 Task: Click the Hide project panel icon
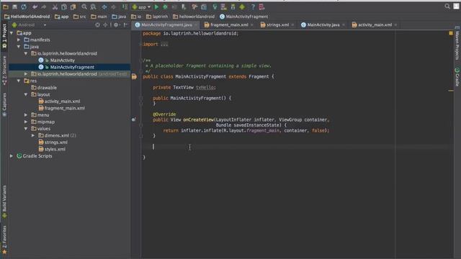pyautogui.click(x=125, y=25)
